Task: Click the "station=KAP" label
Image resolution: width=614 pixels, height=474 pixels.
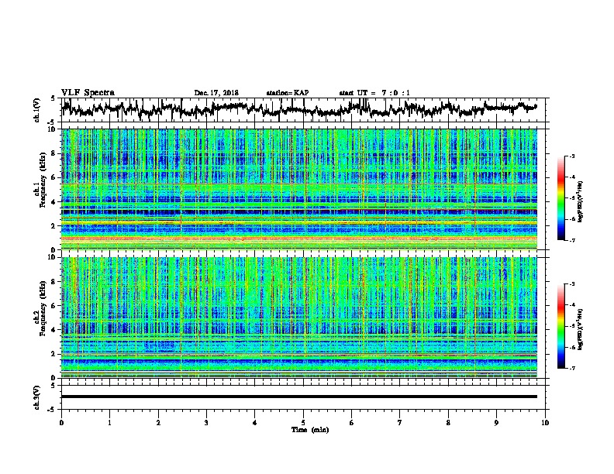Action: (288, 93)
